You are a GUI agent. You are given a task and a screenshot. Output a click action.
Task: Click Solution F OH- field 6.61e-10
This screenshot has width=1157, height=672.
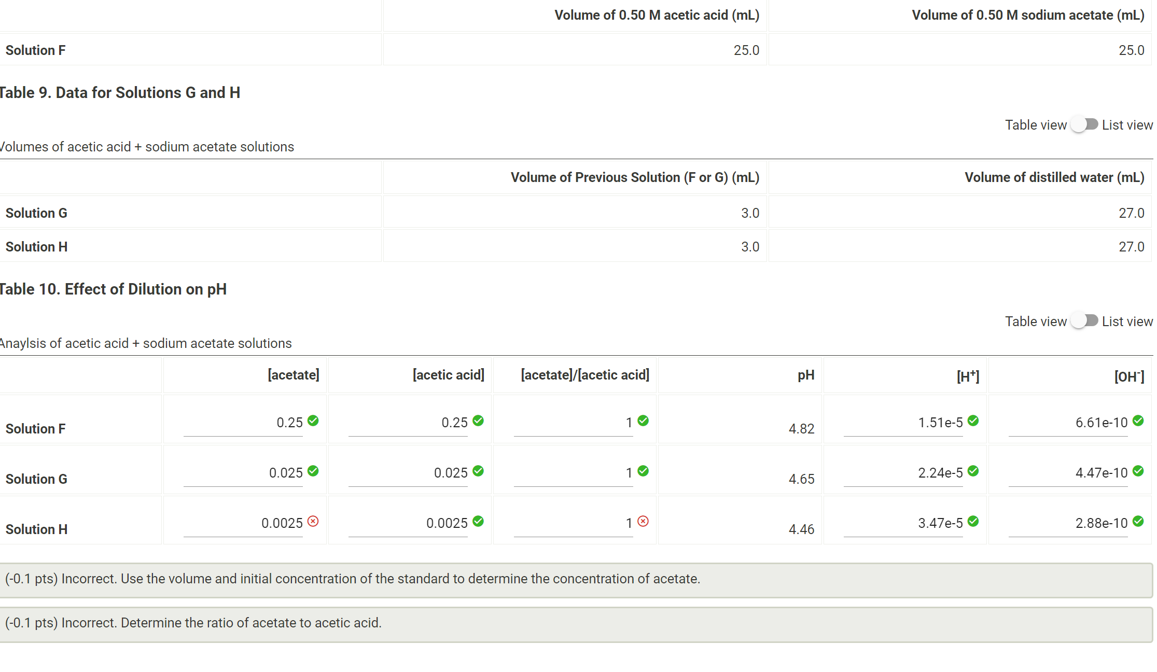click(1068, 423)
